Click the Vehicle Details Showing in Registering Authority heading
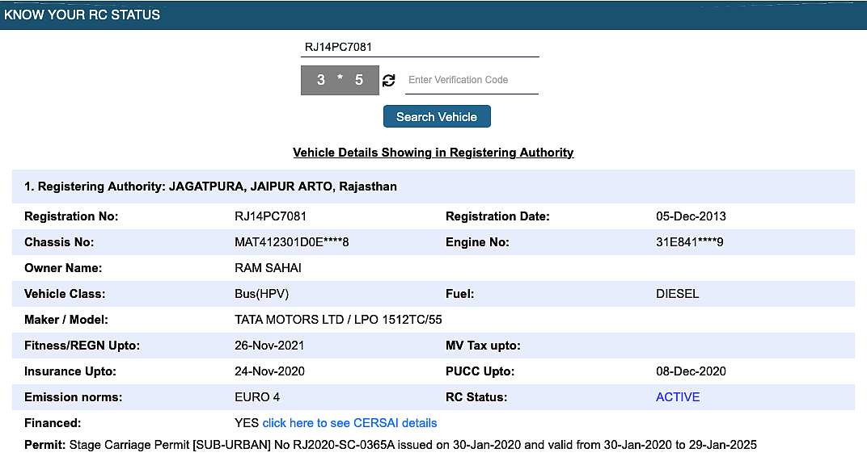The width and height of the screenshot is (867, 461). 433,153
